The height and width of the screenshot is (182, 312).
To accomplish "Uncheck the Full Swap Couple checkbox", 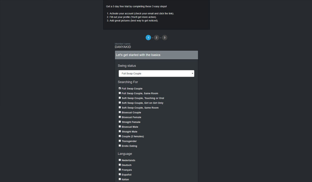I will click(x=120, y=88).
